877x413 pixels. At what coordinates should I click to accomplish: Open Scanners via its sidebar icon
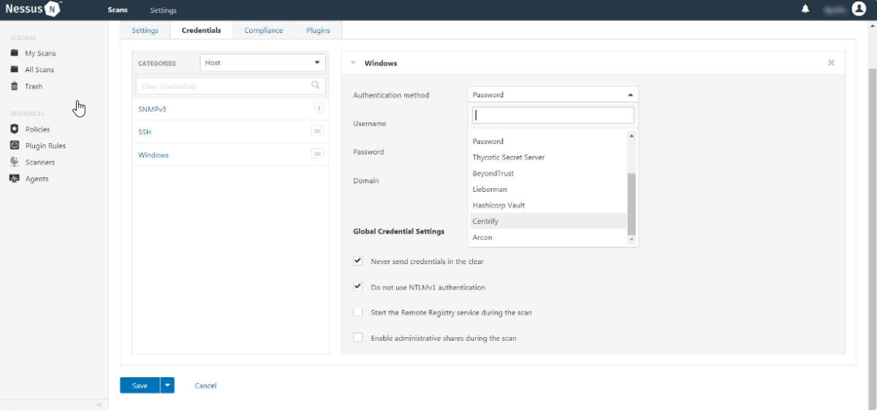click(x=15, y=162)
